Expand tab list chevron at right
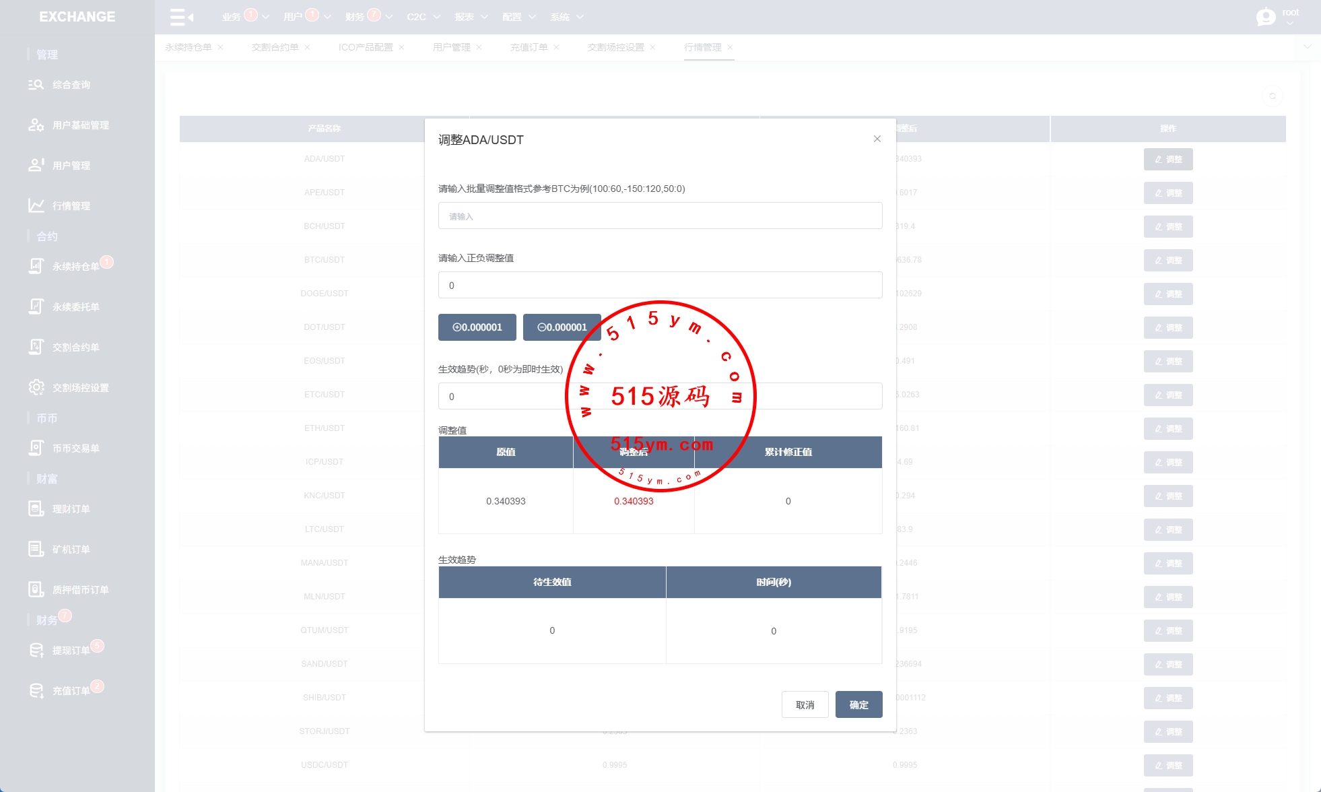1321x792 pixels. (x=1307, y=47)
